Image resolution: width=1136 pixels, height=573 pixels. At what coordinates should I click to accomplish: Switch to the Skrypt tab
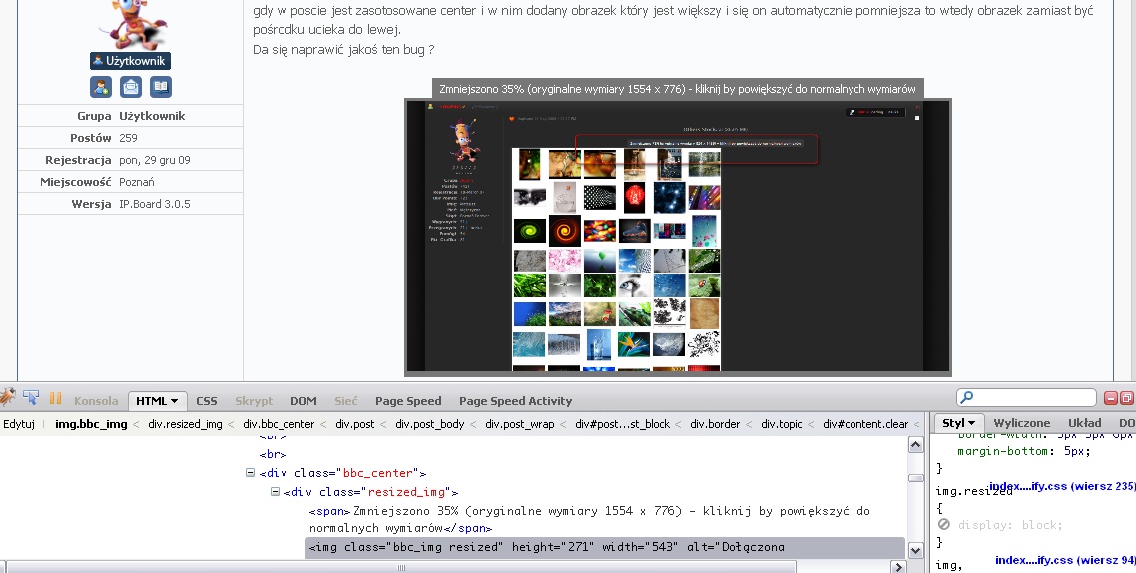pyautogui.click(x=254, y=401)
